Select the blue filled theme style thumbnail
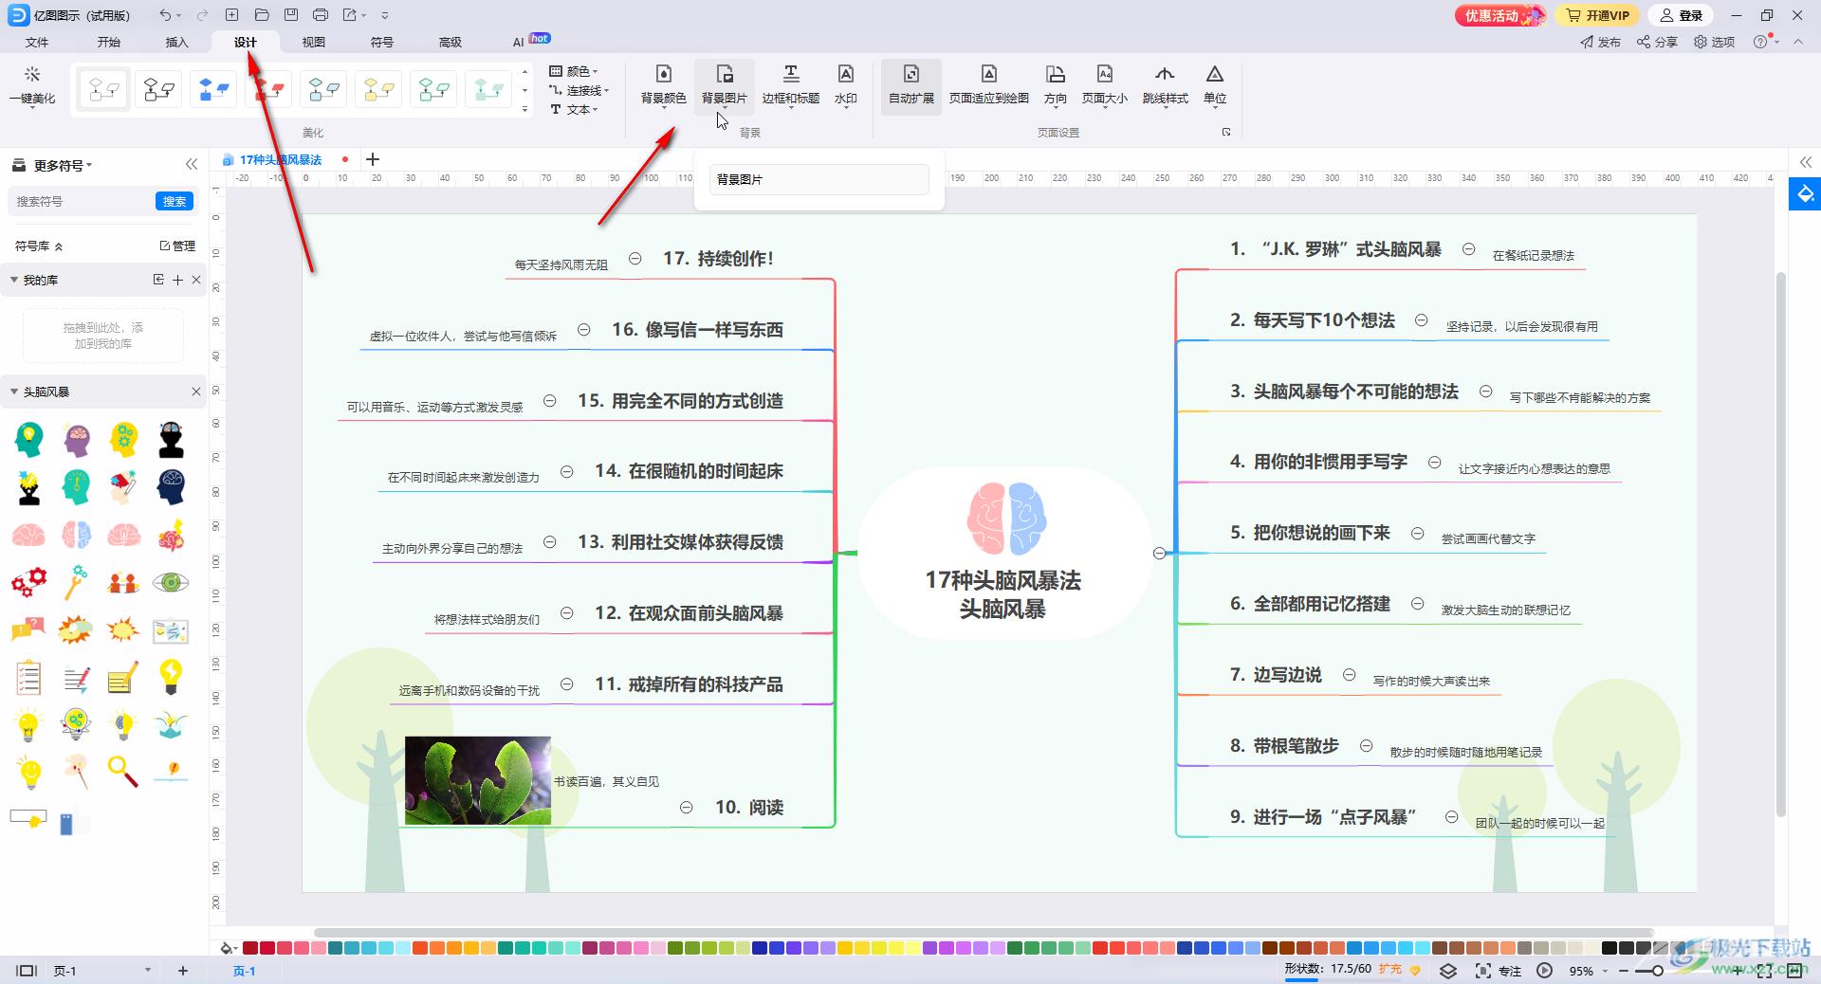 [x=213, y=90]
